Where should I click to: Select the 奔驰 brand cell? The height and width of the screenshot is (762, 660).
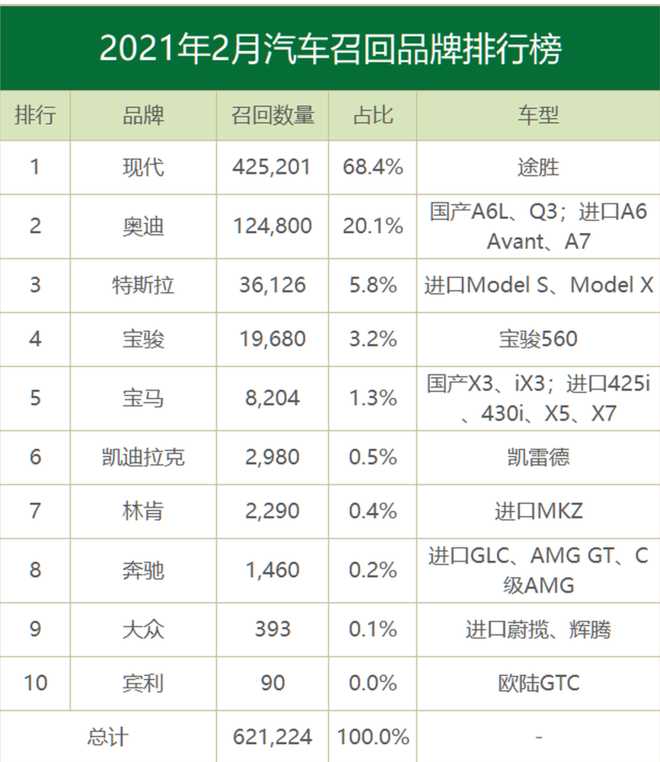pyautogui.click(x=143, y=571)
